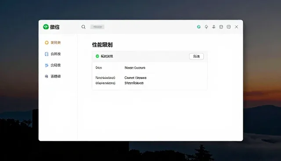Click the magnifying glass search icon
Viewport: 281px width, 161px height.
[83, 27]
